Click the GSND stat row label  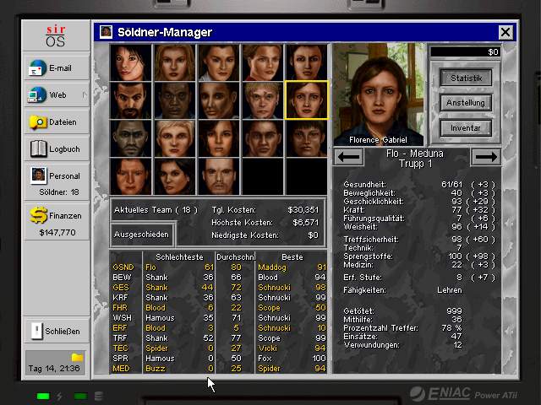point(123,267)
